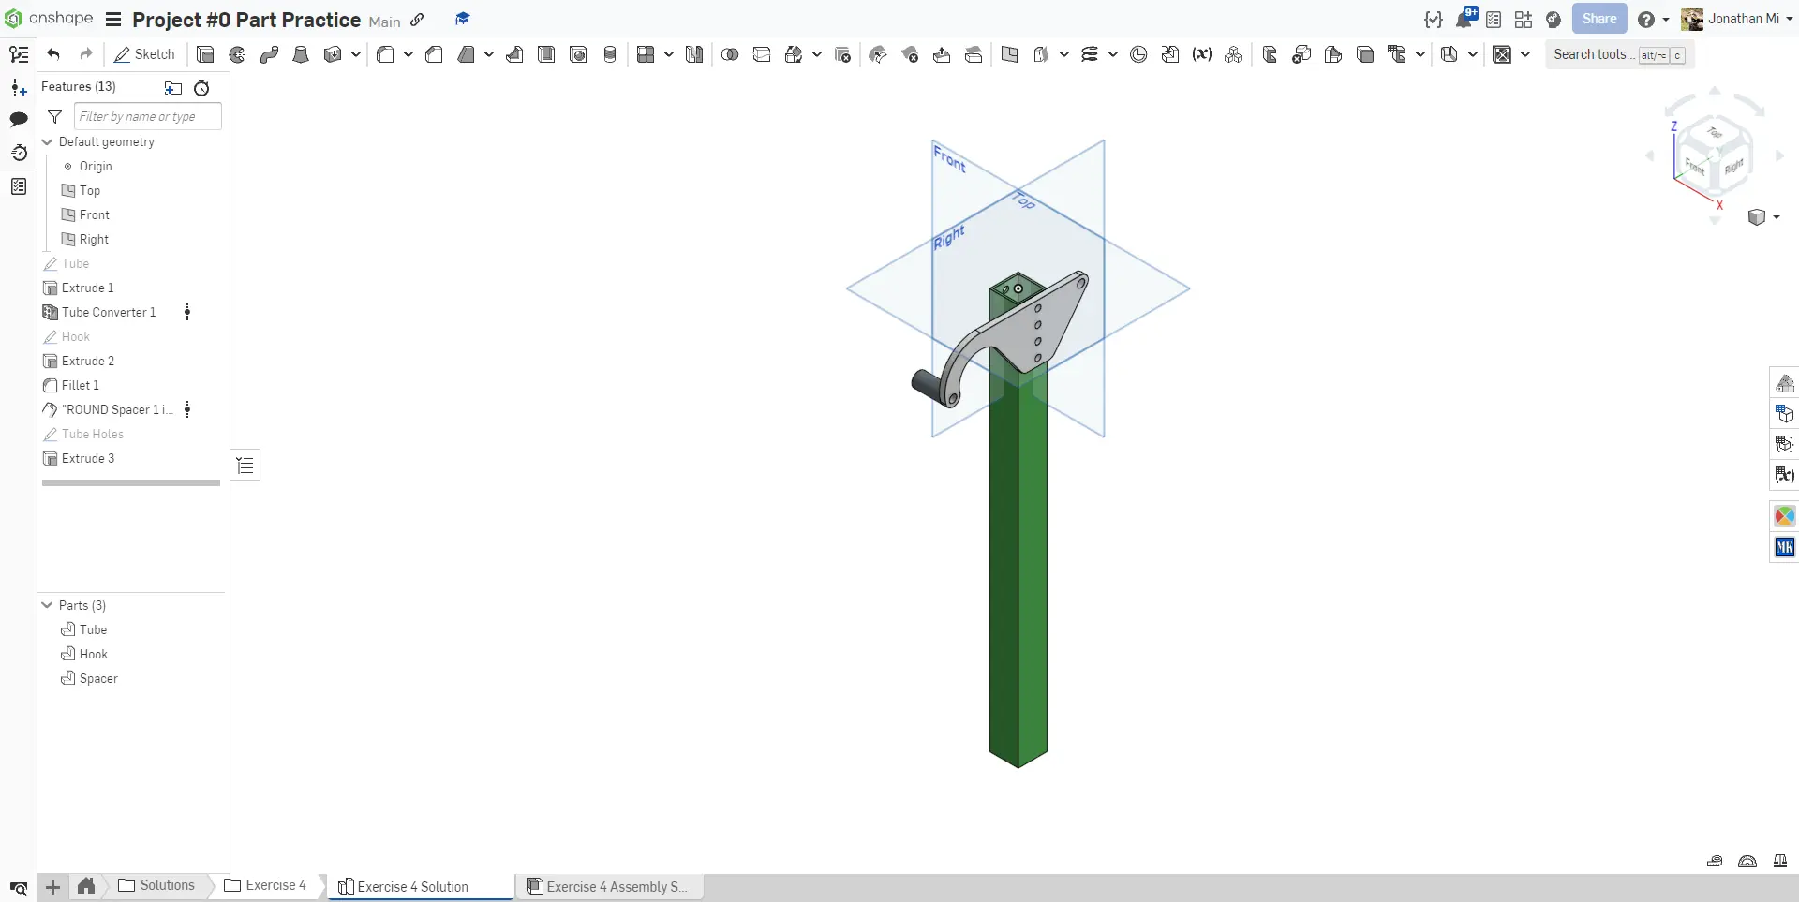
Task: Collapse the Default geometry group
Action: coord(48,141)
